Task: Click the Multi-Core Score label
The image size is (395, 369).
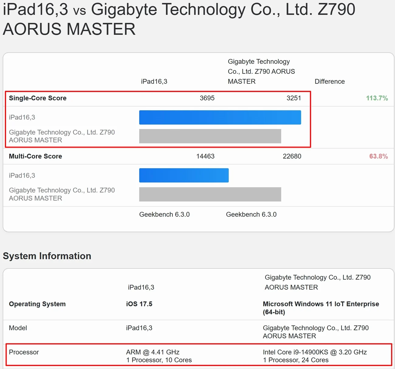Action: pos(36,156)
